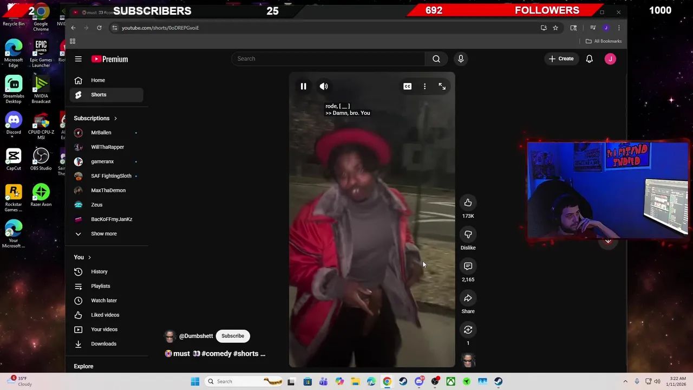Like the short with the thumbs-up icon
The width and height of the screenshot is (693, 390).
(x=468, y=203)
